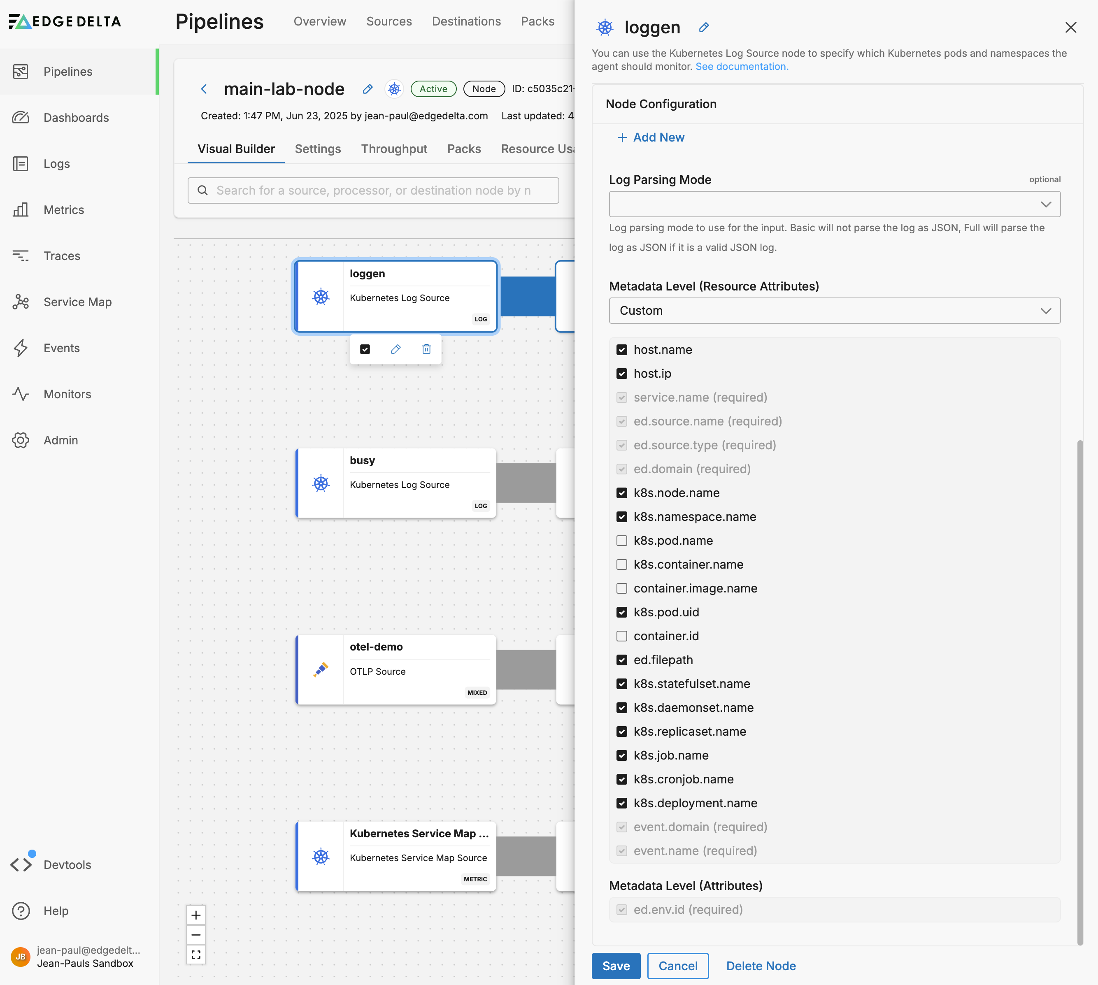This screenshot has height=985, width=1098.
Task: Click the icon on Kubernetes Service Map node
Action: 321,856
